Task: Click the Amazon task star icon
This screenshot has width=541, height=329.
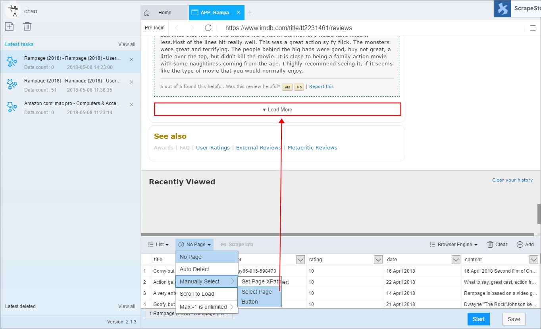Action: (12, 107)
